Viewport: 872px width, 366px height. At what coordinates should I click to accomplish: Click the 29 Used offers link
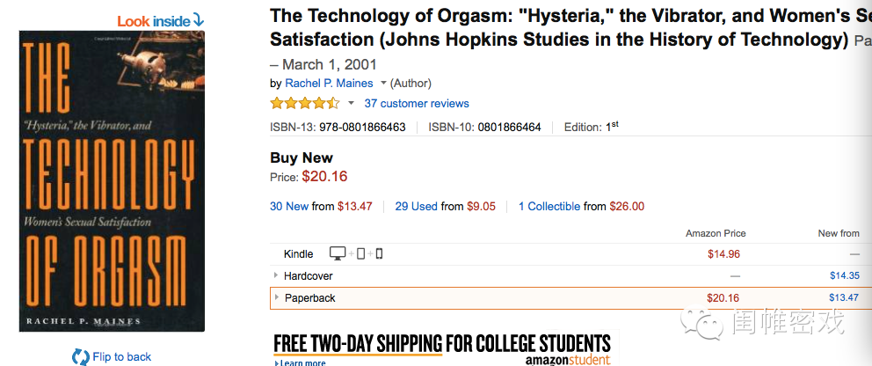pos(417,207)
